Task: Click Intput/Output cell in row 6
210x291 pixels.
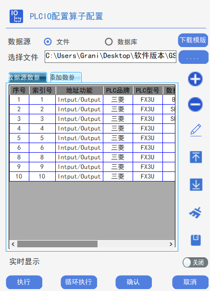Action: 79,148
